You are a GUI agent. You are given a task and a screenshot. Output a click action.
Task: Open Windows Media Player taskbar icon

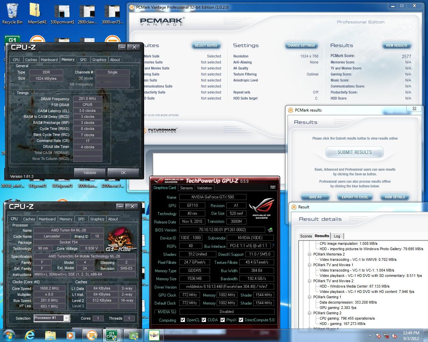[x=70, y=335]
